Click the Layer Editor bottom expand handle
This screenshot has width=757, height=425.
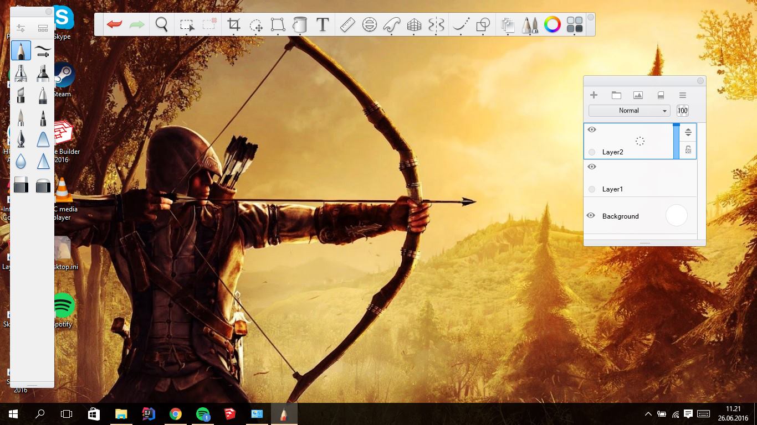pyautogui.click(x=645, y=243)
